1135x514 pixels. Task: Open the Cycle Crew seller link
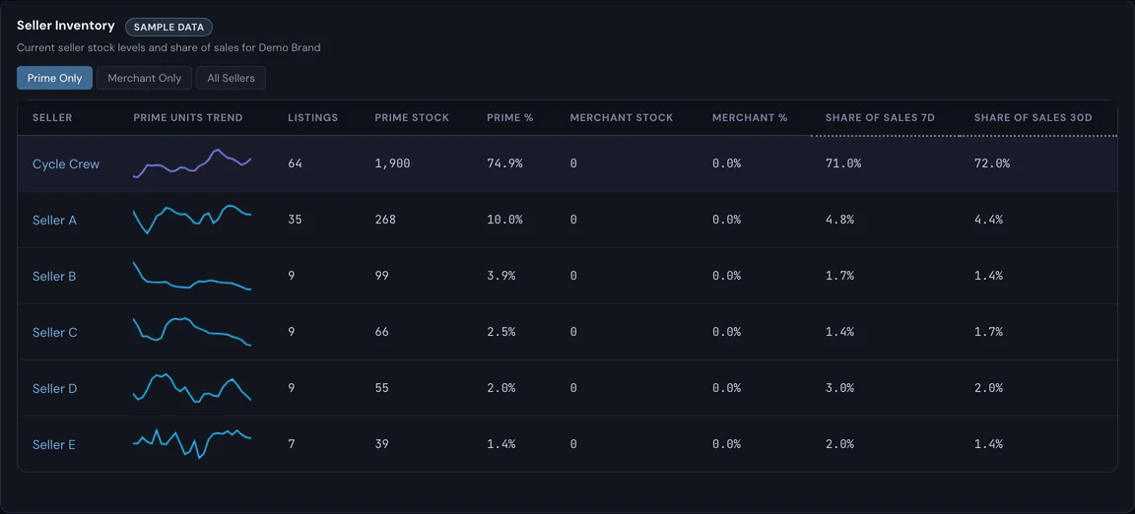pos(66,163)
